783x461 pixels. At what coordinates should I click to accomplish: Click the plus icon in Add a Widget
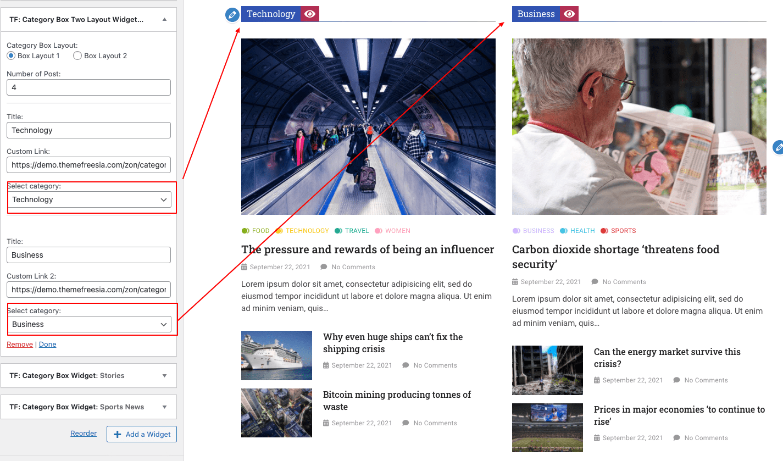[117, 434]
